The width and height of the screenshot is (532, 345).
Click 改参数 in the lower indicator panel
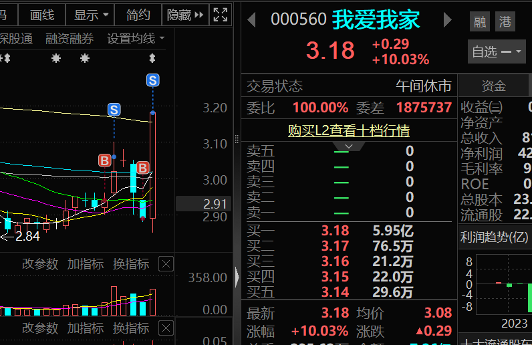point(40,328)
